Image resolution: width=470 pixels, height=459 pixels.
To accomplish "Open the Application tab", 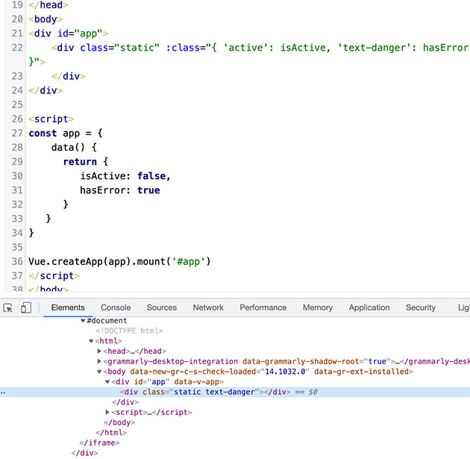I will pos(369,307).
